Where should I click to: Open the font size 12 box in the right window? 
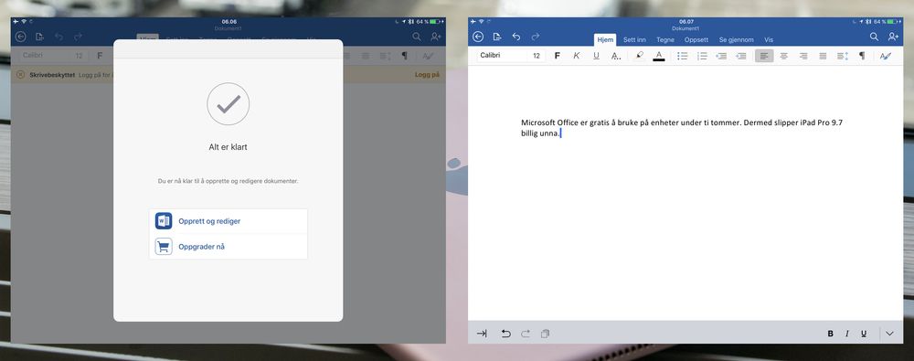point(537,56)
